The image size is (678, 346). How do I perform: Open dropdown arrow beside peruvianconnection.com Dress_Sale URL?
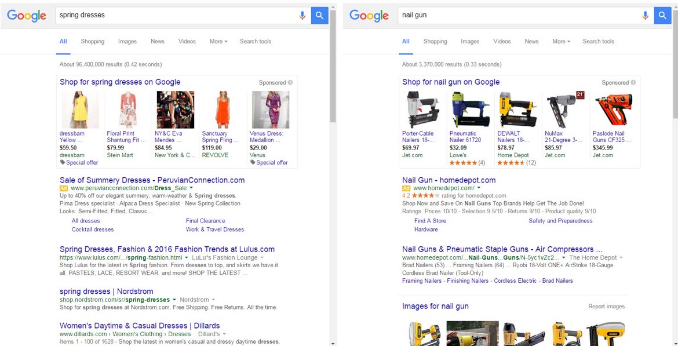tap(191, 188)
